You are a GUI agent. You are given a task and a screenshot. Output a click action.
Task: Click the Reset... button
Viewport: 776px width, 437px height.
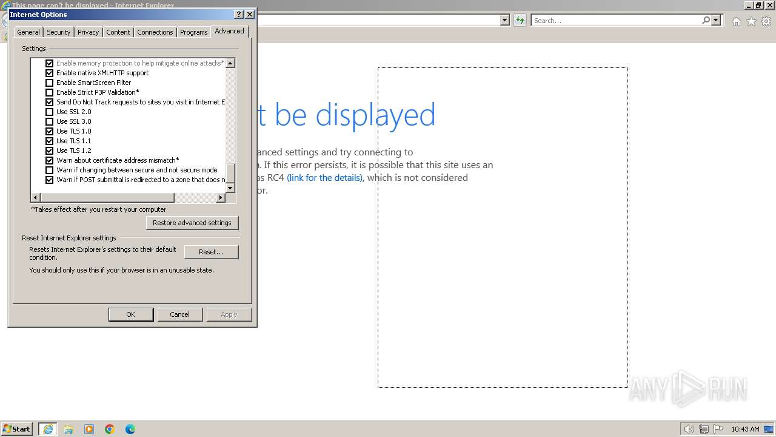211,252
